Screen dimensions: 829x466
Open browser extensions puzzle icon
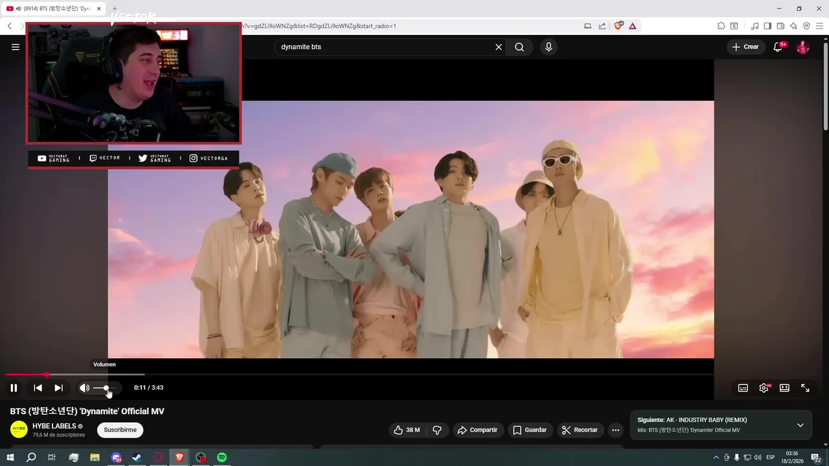tap(721, 26)
